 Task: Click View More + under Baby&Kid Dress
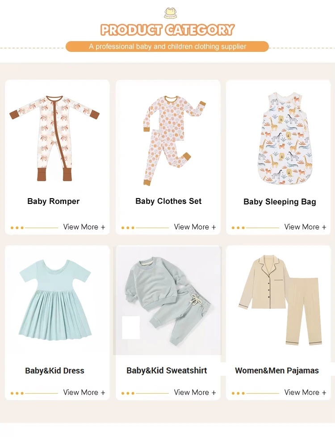[84, 392]
